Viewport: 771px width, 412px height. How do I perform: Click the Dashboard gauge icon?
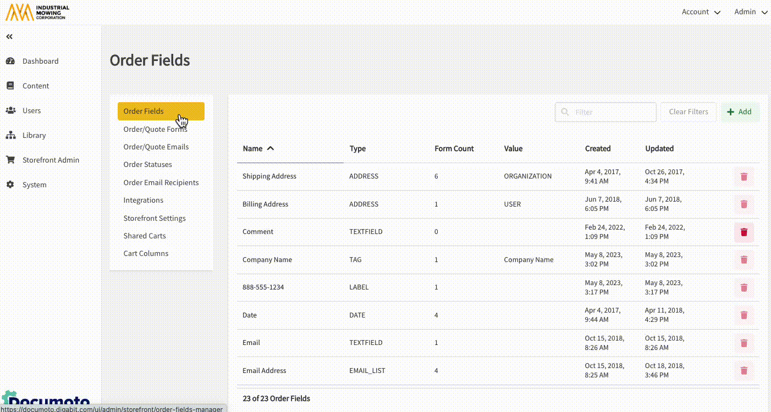(10, 61)
